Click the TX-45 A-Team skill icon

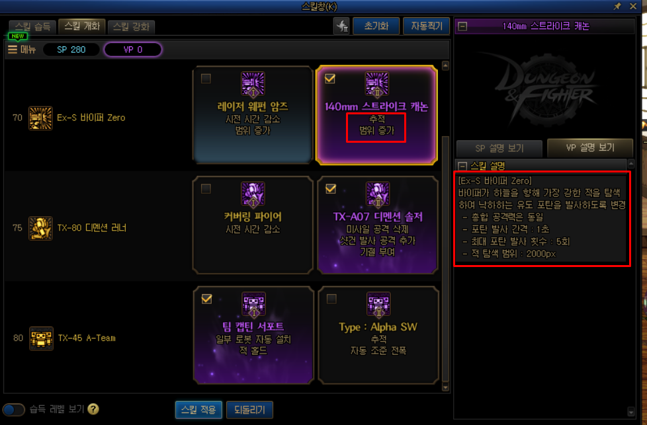[41, 338]
